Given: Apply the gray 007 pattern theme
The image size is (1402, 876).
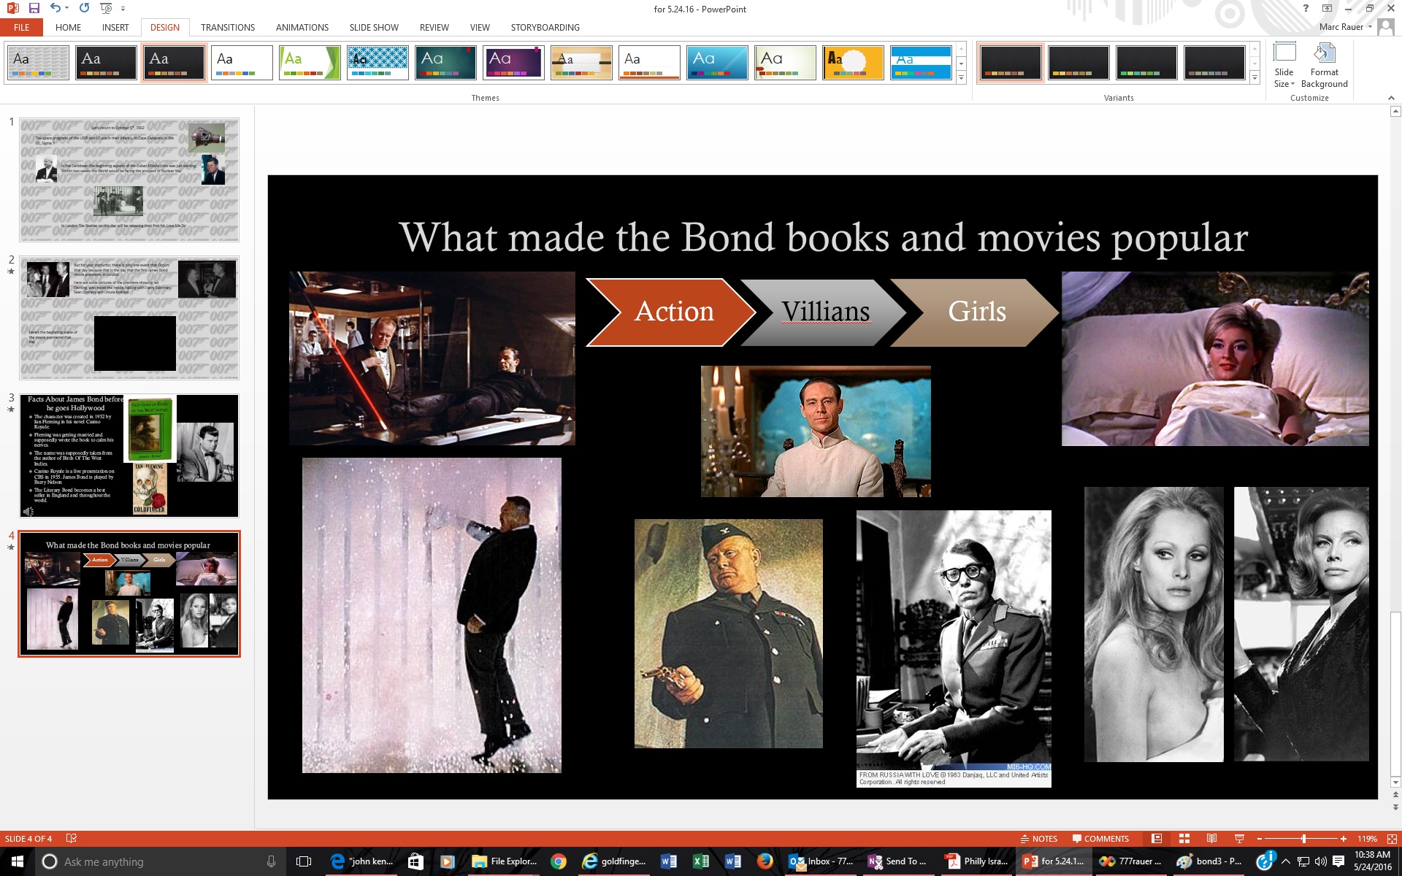Looking at the screenshot, I should (38, 63).
